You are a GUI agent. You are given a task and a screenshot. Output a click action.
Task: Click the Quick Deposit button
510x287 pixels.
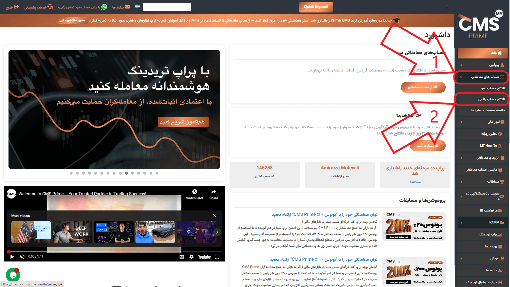coord(316,7)
